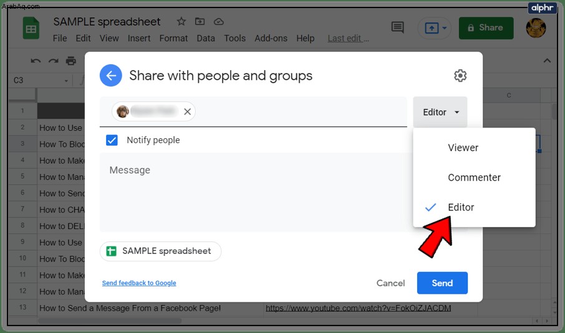565x333 pixels.
Task: Star the SAMPLE spreadsheet
Action: [181, 22]
